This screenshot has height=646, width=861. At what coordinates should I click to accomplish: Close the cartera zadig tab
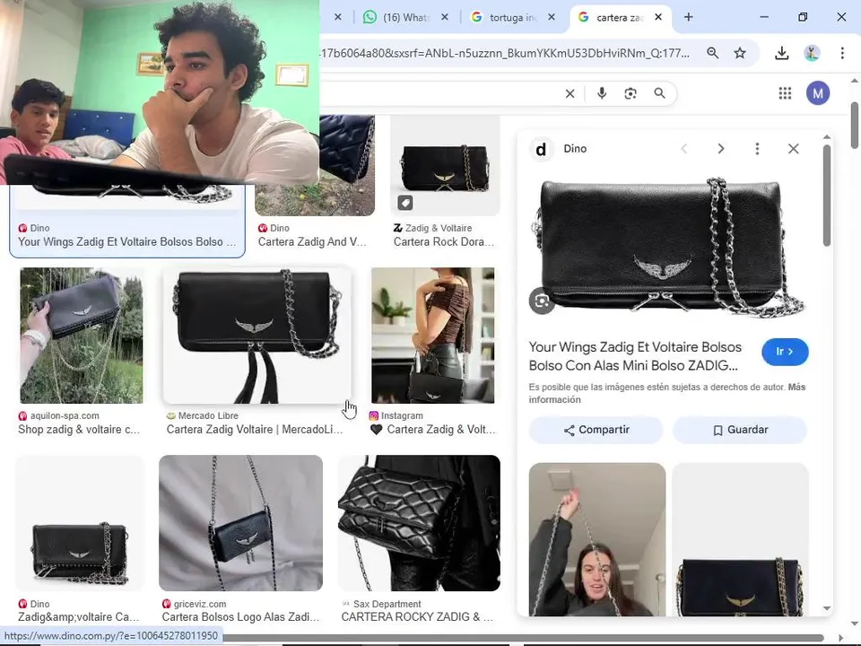pyautogui.click(x=658, y=17)
